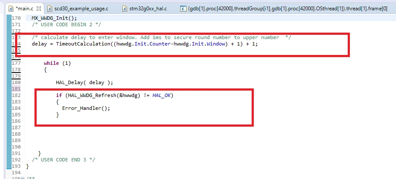The image size is (396, 179).
Task: Click the 'while' keyword
Action: [x=51, y=63]
